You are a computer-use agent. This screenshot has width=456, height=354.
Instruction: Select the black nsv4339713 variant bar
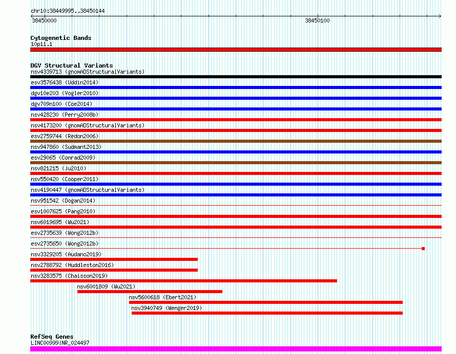236,77
